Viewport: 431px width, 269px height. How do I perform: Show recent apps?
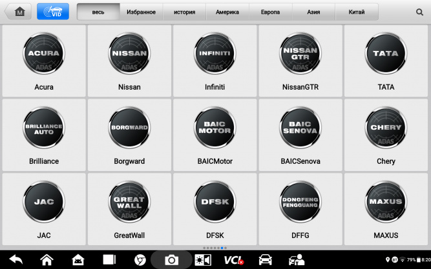click(109, 259)
